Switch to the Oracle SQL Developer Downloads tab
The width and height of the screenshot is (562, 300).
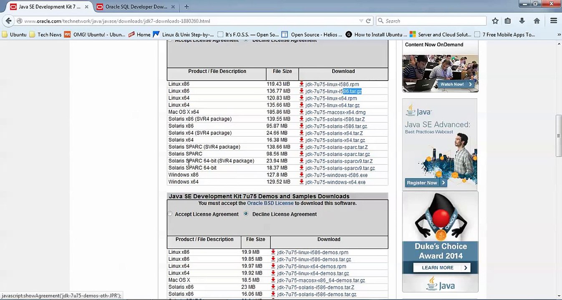tap(136, 7)
